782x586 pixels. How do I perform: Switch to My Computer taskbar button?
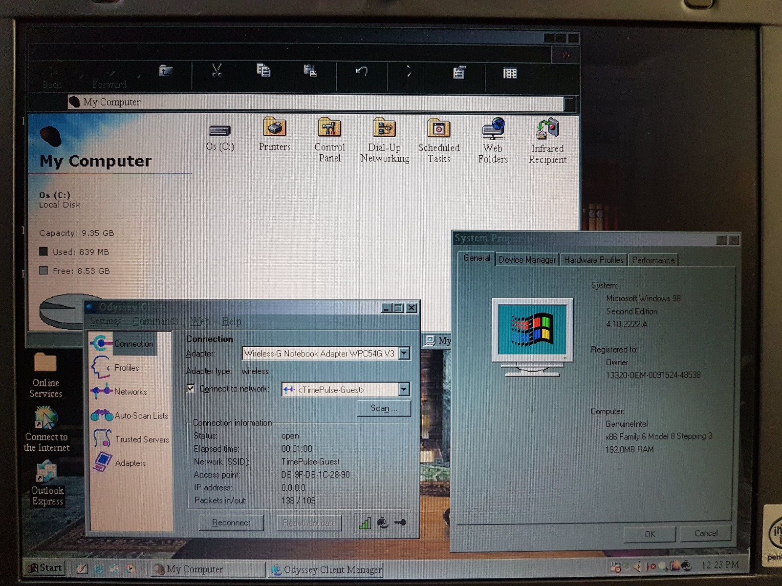[x=207, y=569]
